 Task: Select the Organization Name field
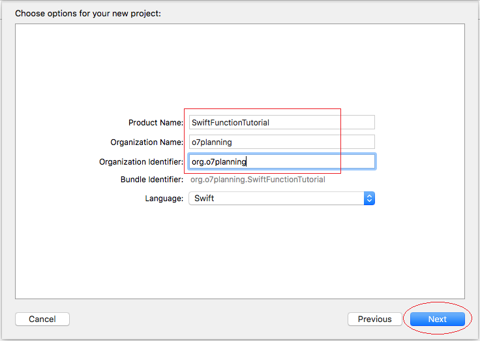coord(282,142)
